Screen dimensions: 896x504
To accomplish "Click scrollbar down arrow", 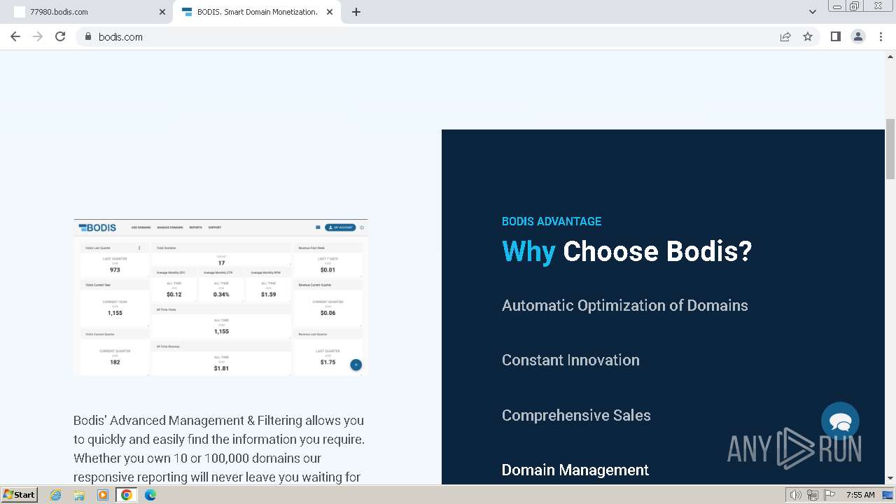I will (890, 479).
